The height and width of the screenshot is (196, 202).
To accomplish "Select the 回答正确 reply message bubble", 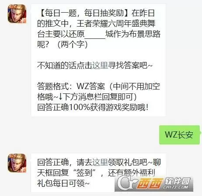I will (x=98, y=173).
